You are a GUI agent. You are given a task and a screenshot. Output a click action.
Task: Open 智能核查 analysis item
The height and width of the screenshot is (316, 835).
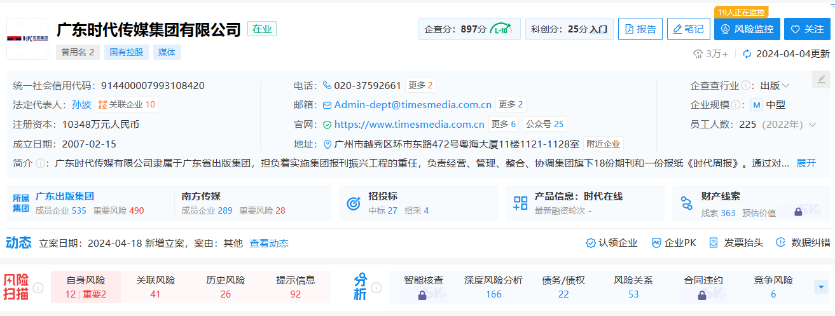[x=424, y=287]
